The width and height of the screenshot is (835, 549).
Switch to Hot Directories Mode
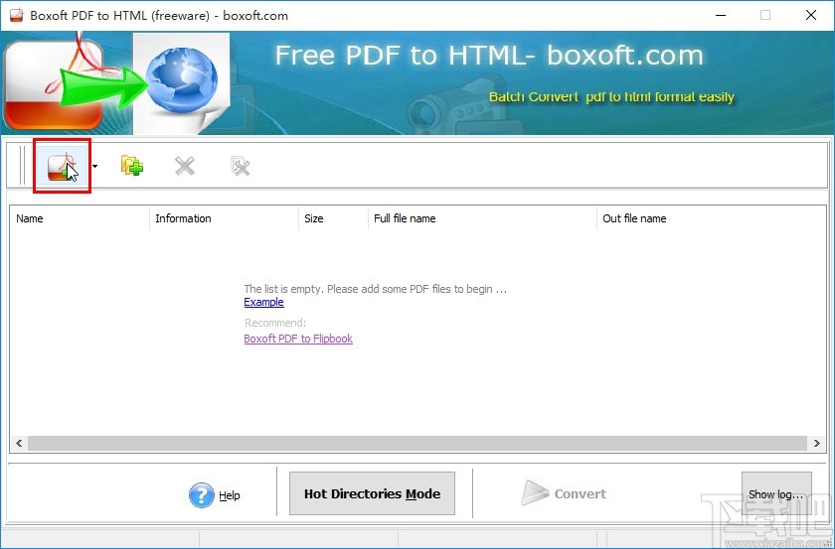372,493
